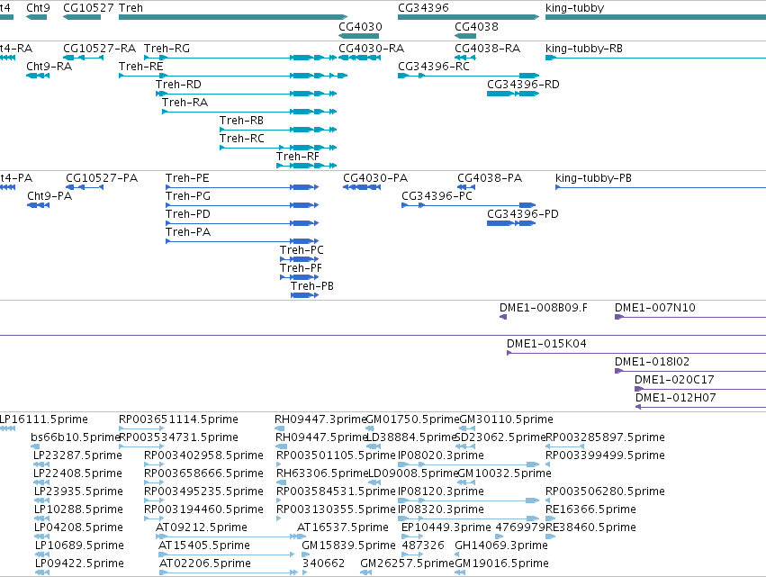Image resolution: width=766 pixels, height=577 pixels.
Task: Select the CG34396-PD protein glyph
Action: point(511,223)
